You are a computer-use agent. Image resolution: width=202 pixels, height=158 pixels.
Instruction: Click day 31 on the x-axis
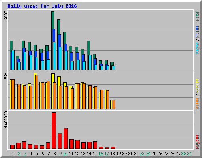pyautogui.click(x=189, y=154)
